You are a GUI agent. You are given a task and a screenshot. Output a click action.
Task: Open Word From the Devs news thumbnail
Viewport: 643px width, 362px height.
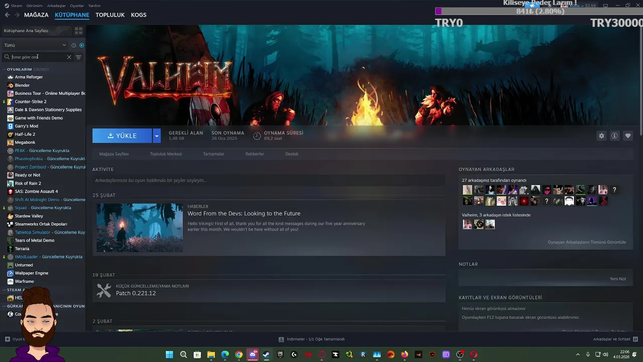tap(140, 228)
